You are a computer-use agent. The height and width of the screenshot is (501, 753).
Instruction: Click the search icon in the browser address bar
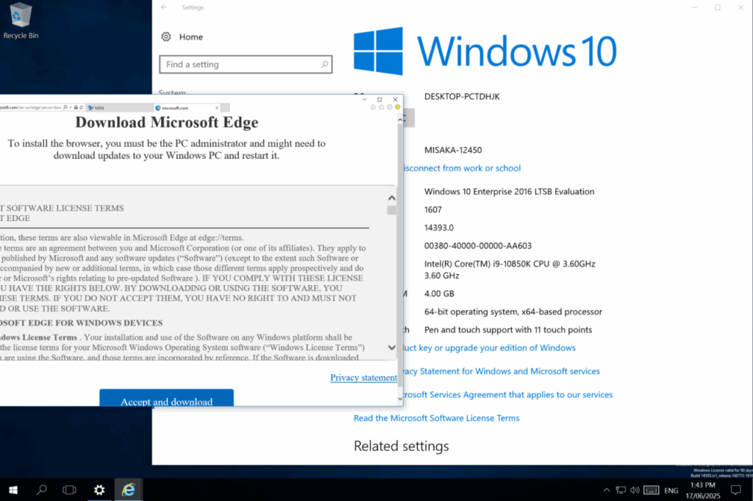click(x=65, y=107)
